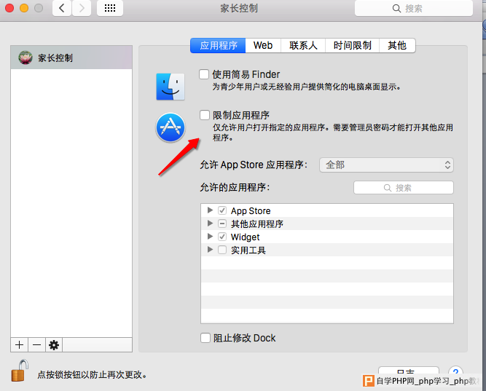Toggle the 其他应用程序 mixed-state checkbox
The width and height of the screenshot is (486, 391).
[x=222, y=224]
